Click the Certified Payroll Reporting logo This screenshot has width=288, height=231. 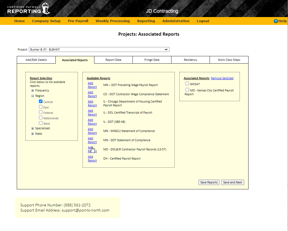point(28,9)
